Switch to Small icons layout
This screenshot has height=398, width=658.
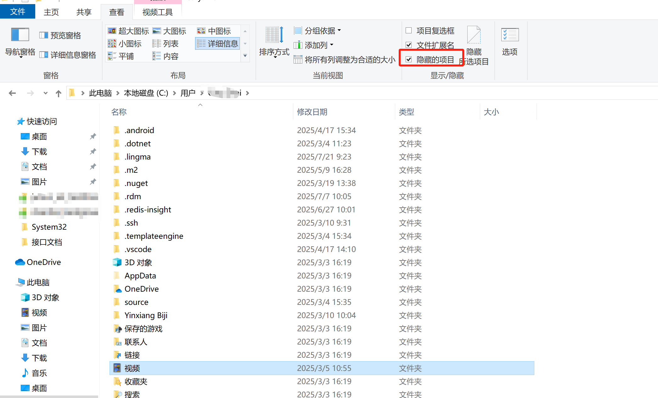click(x=125, y=43)
